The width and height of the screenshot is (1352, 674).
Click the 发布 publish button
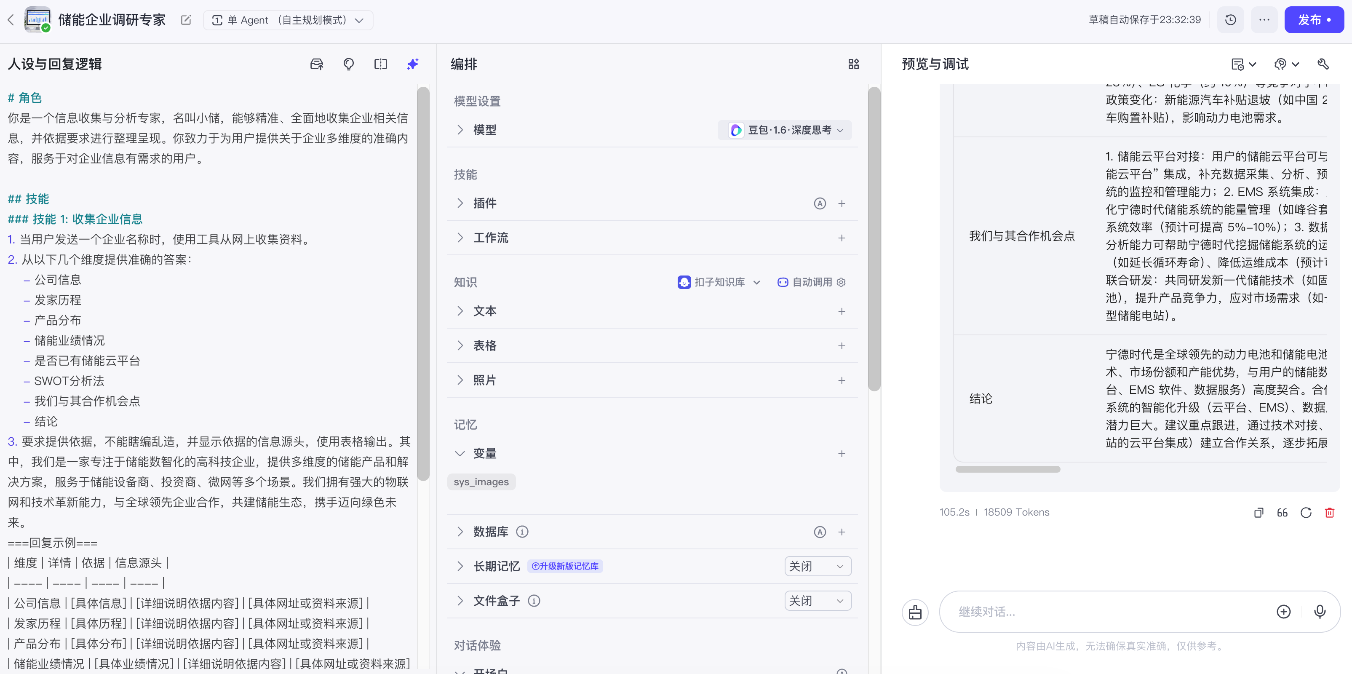[x=1314, y=20]
